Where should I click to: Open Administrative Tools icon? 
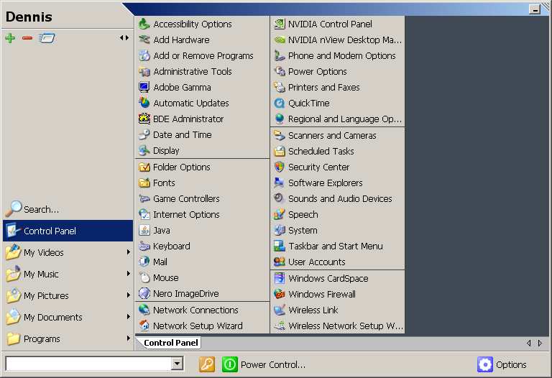click(x=144, y=71)
